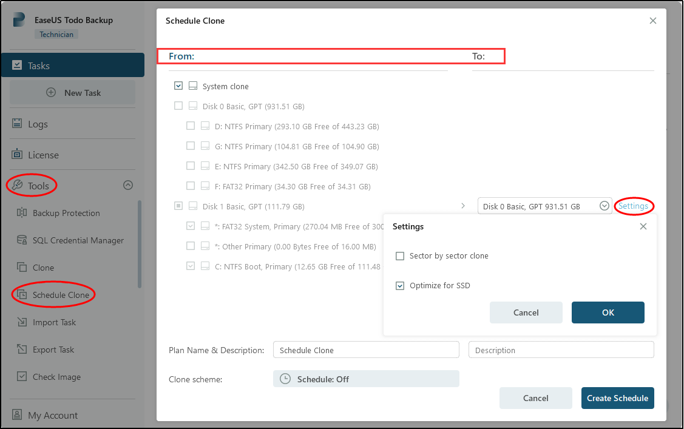The height and width of the screenshot is (429, 684).
Task: Uncheck the System clone checkbox
Action: [178, 86]
